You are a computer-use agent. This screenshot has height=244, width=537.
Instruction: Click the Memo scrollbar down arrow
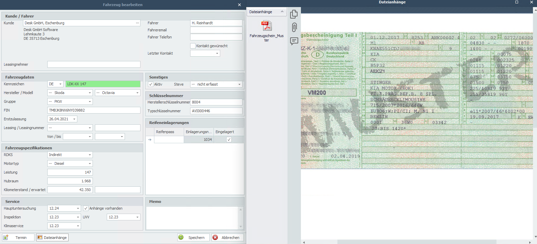pyautogui.click(x=241, y=227)
